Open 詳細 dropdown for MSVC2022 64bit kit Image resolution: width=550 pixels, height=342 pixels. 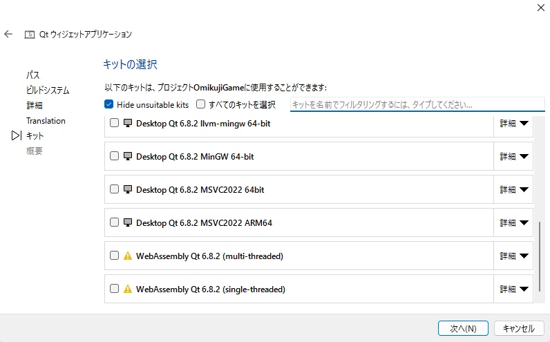tap(513, 189)
